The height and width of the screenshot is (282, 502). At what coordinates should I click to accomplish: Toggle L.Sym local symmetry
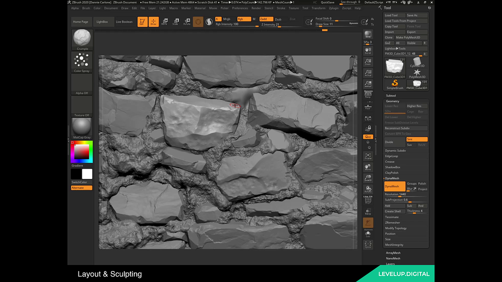tap(368, 118)
